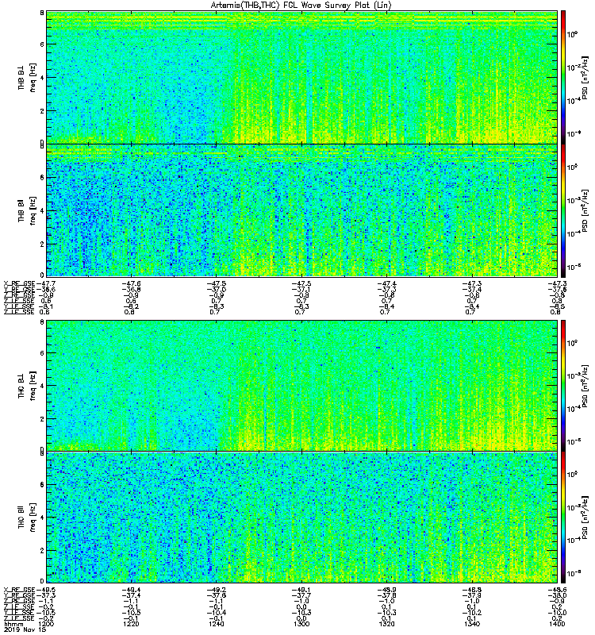595x635 pixels.
Task: Click the hhmm time-axis label
Action: click(13, 624)
